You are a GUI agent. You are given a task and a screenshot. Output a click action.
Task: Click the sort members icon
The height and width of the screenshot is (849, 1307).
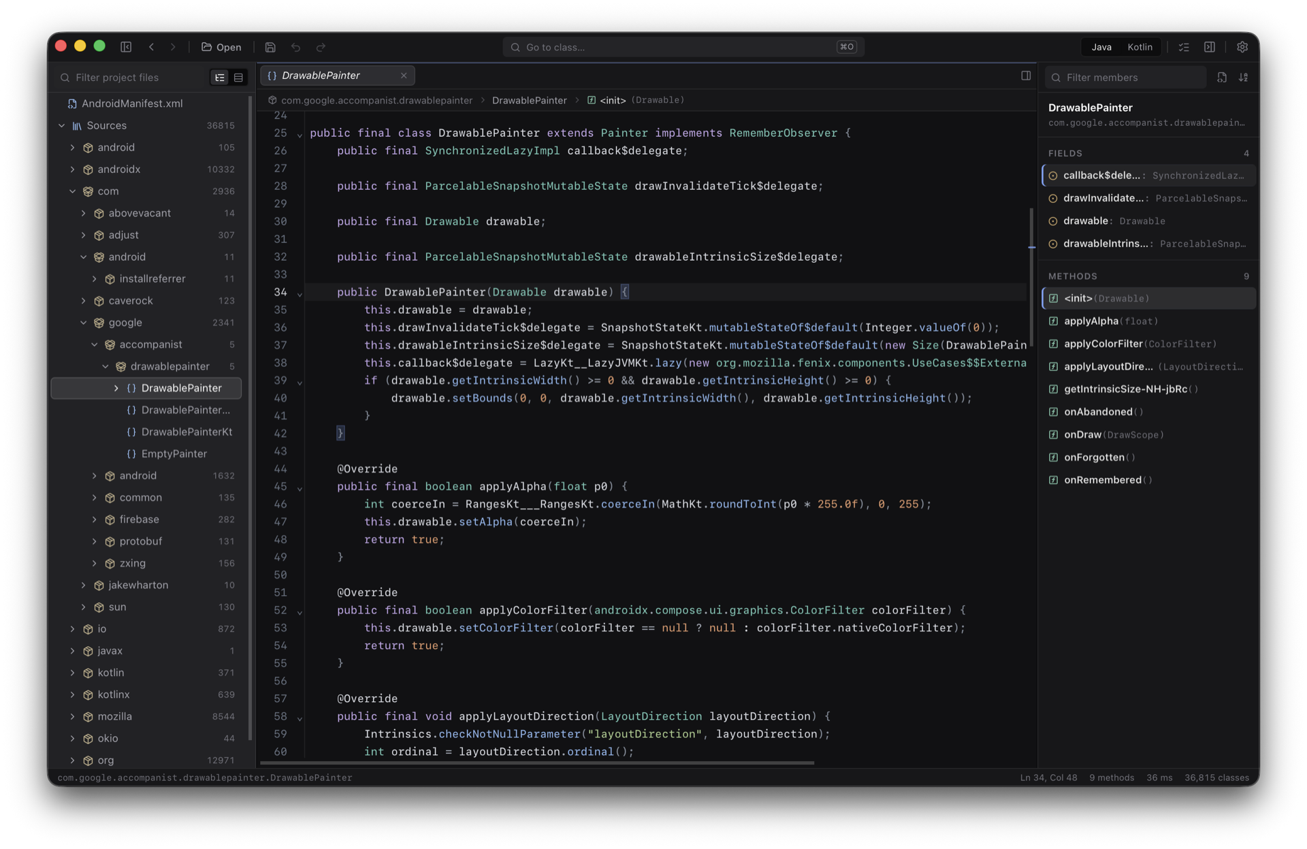(x=1244, y=78)
